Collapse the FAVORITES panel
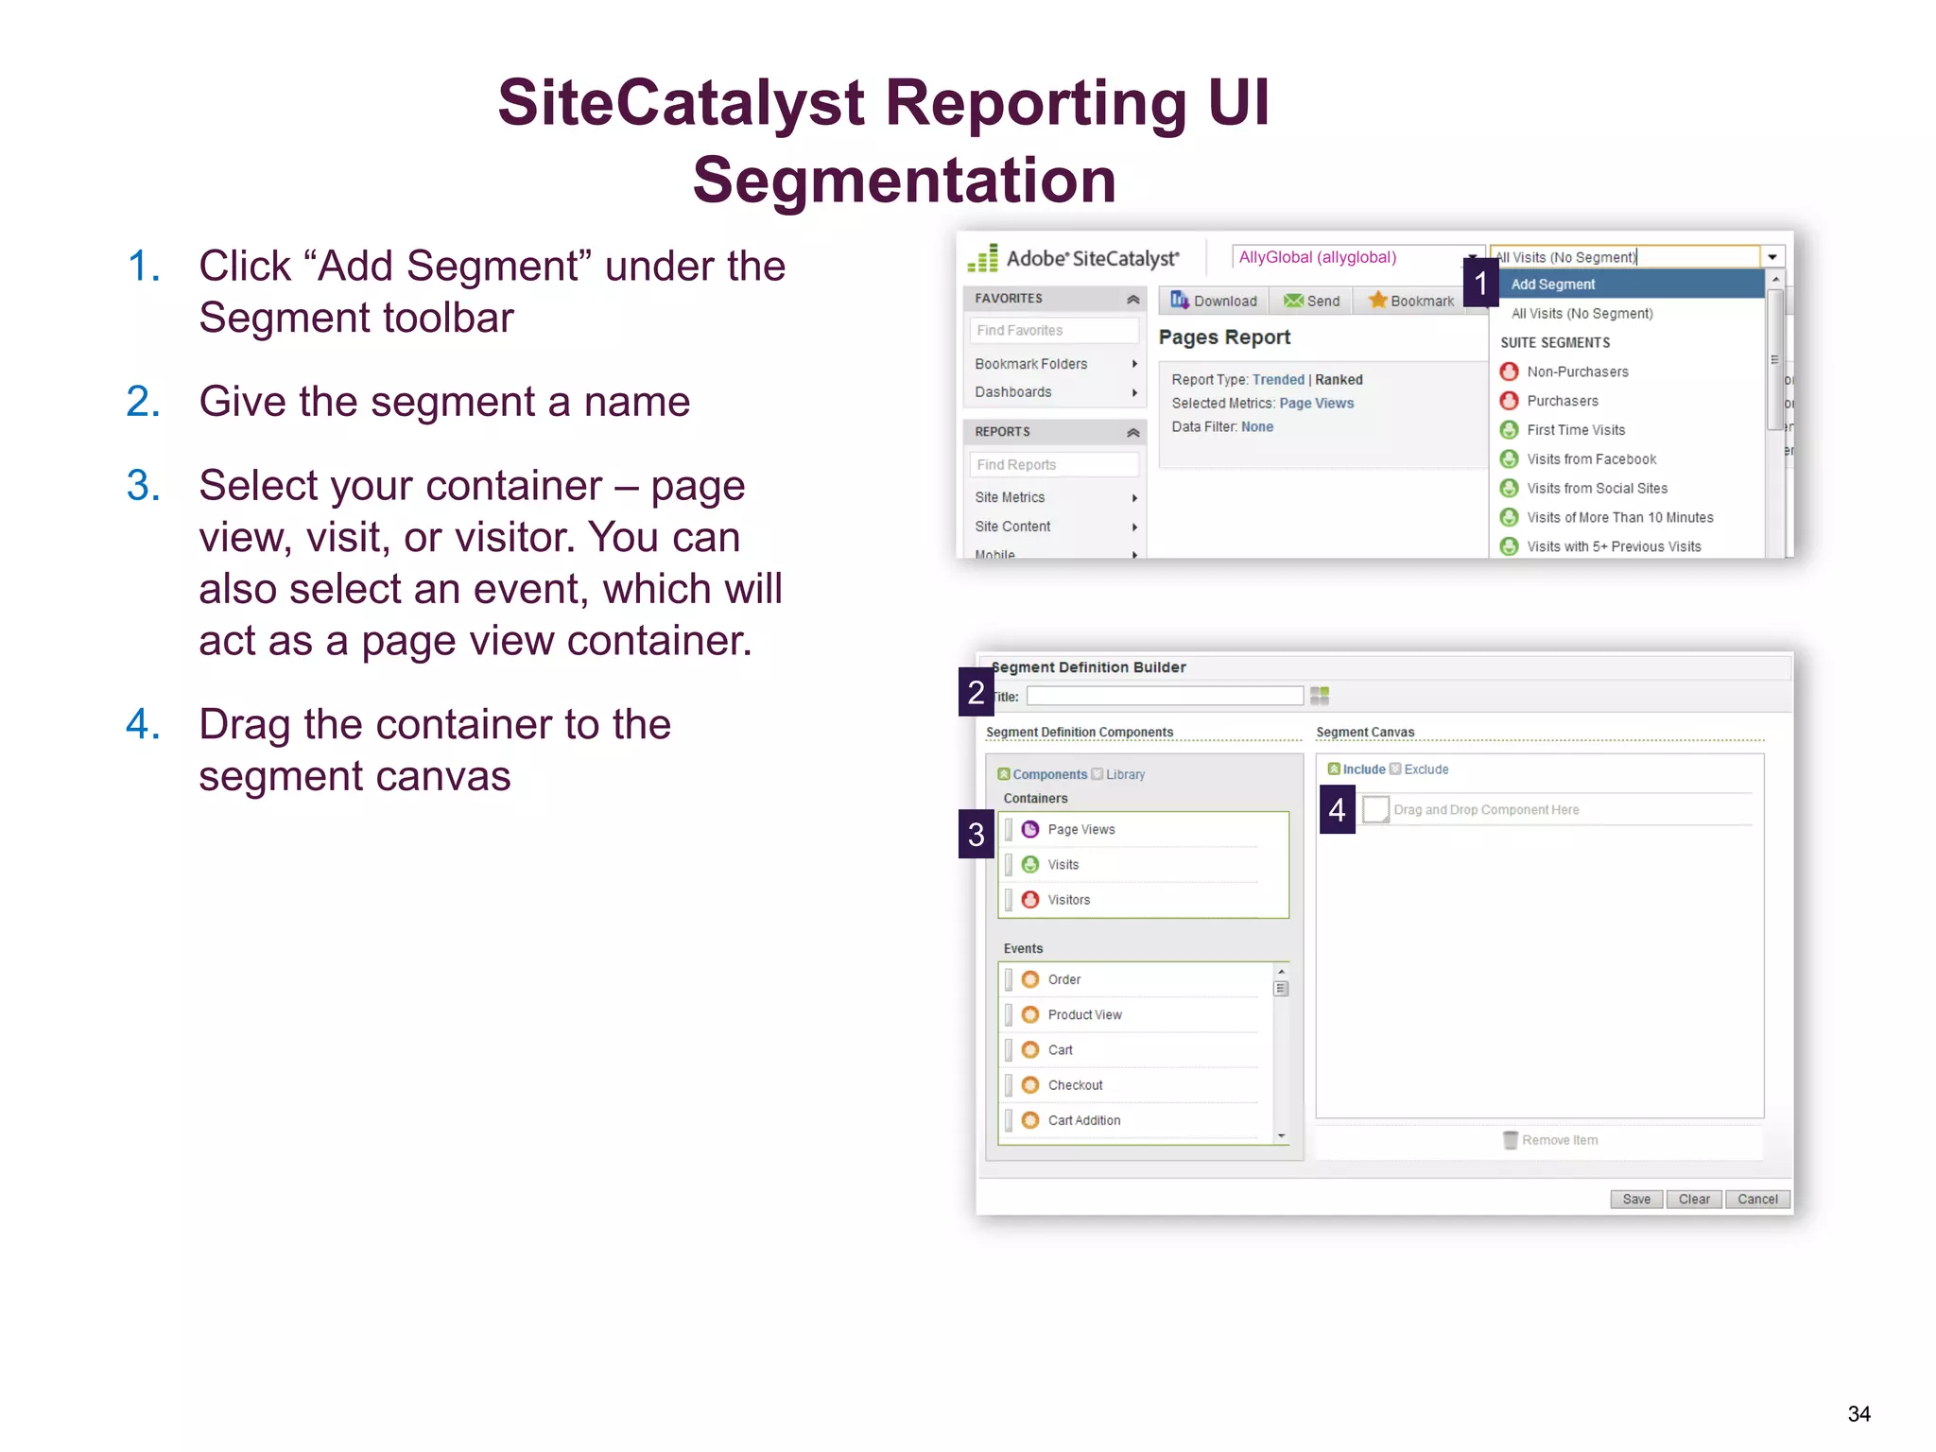 click(1132, 299)
